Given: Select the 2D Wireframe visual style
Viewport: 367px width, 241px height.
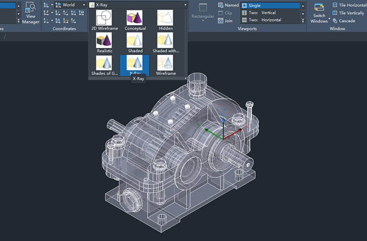Looking at the screenshot, I should coord(104,20).
